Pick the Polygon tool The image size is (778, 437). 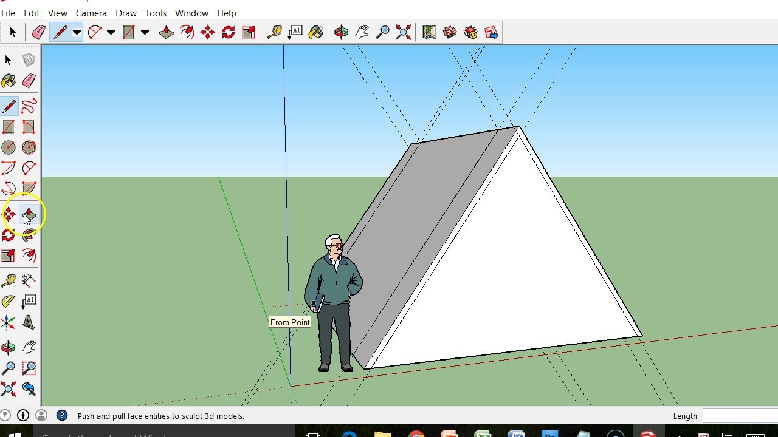(29, 147)
